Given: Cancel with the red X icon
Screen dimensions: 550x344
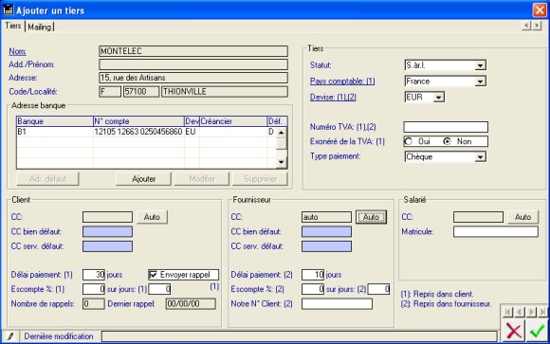Looking at the screenshot, I should point(514,331).
